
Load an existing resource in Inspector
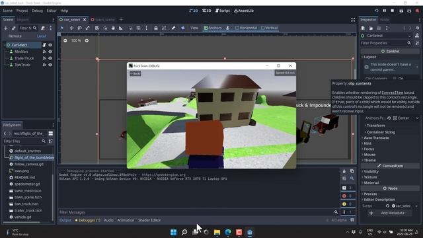pyautogui.click(x=371, y=28)
